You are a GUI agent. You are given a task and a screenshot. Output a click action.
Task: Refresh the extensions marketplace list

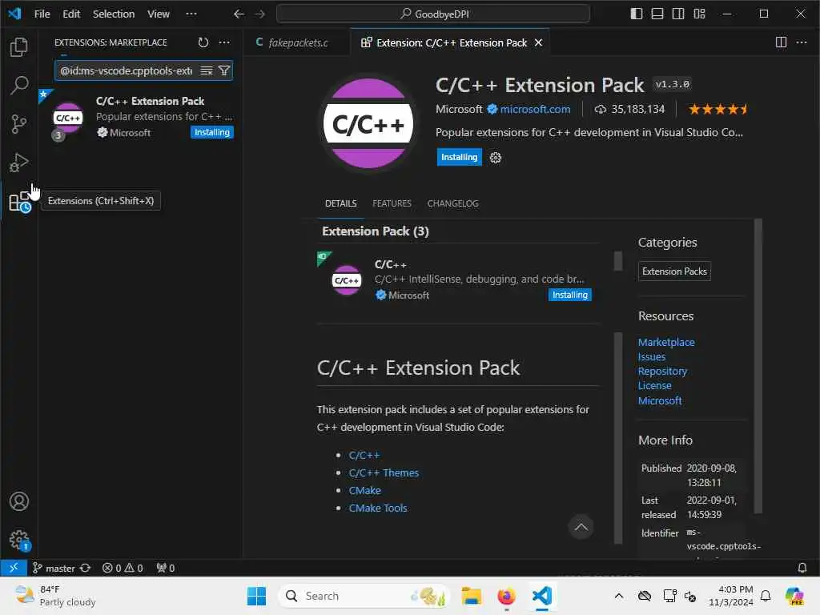[203, 42]
